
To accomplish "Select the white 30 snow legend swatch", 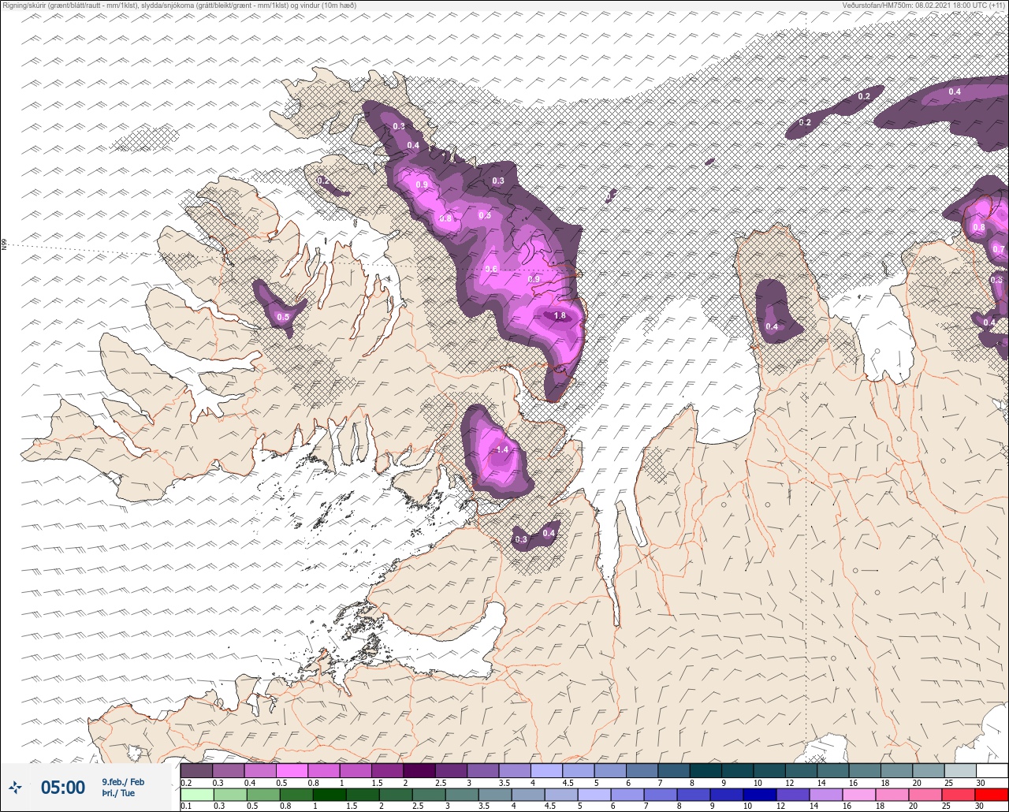I will pos(992,770).
